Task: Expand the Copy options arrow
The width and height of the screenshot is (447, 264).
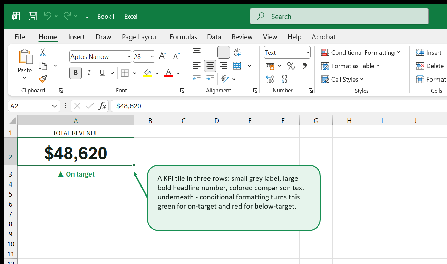Action: 55,66
